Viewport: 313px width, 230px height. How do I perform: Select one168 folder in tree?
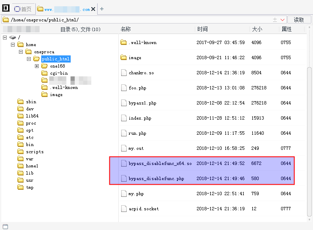(58, 66)
